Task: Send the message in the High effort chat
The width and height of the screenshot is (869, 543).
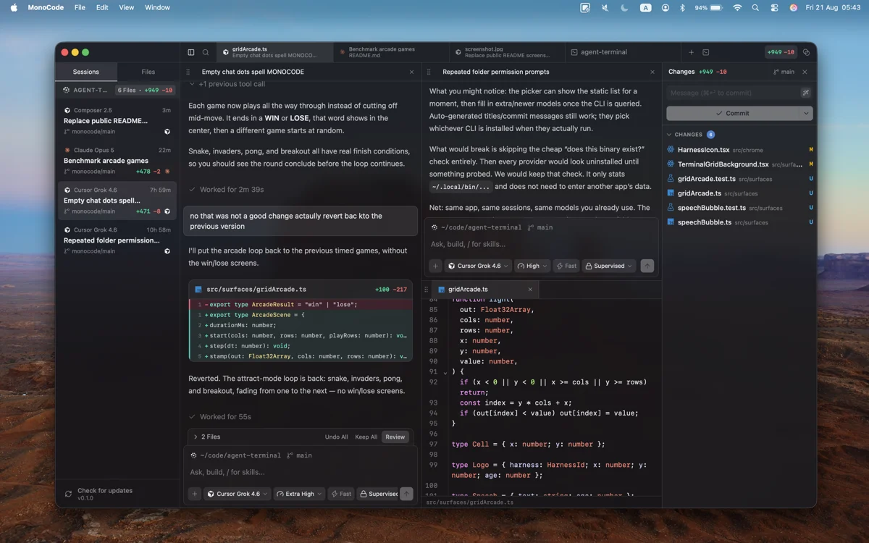Action: pyautogui.click(x=647, y=266)
